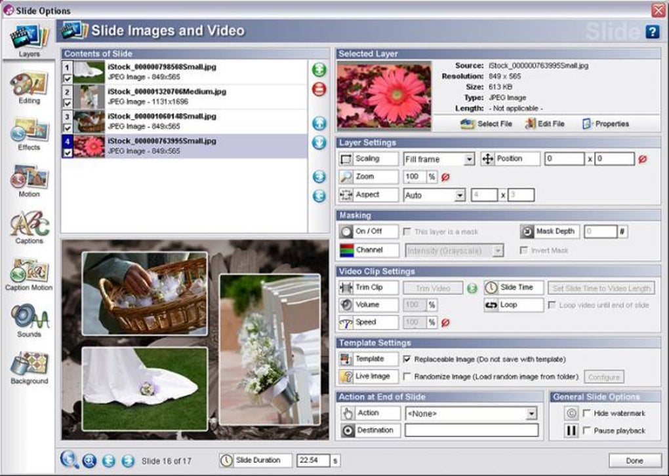Click the Destination text field

pyautogui.click(x=472, y=430)
